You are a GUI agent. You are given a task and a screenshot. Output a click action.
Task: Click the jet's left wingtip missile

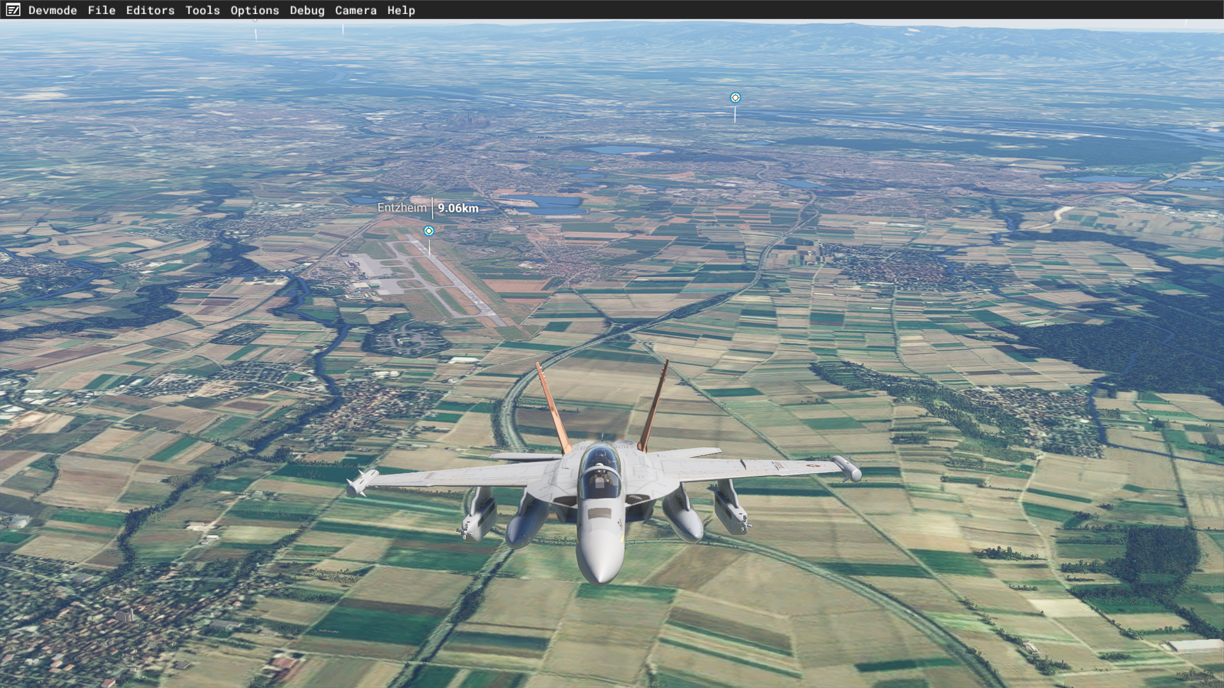tap(361, 482)
